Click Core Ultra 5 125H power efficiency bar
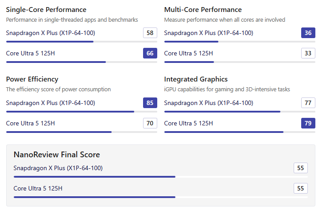Image resolution: width=322 pixels, height=210 pixels. (x=58, y=132)
